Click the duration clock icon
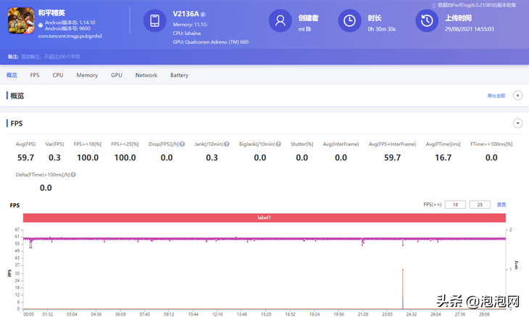 coord(349,20)
